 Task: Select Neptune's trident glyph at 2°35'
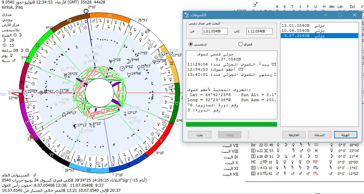[x=110, y=61]
